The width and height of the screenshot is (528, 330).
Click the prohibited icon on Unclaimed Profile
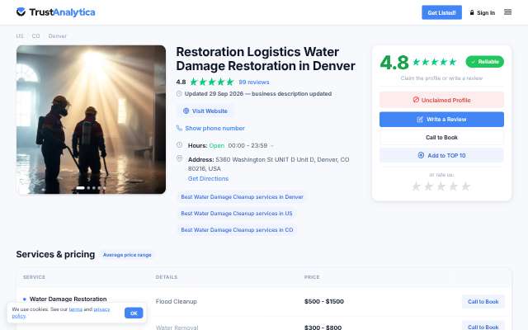point(416,100)
